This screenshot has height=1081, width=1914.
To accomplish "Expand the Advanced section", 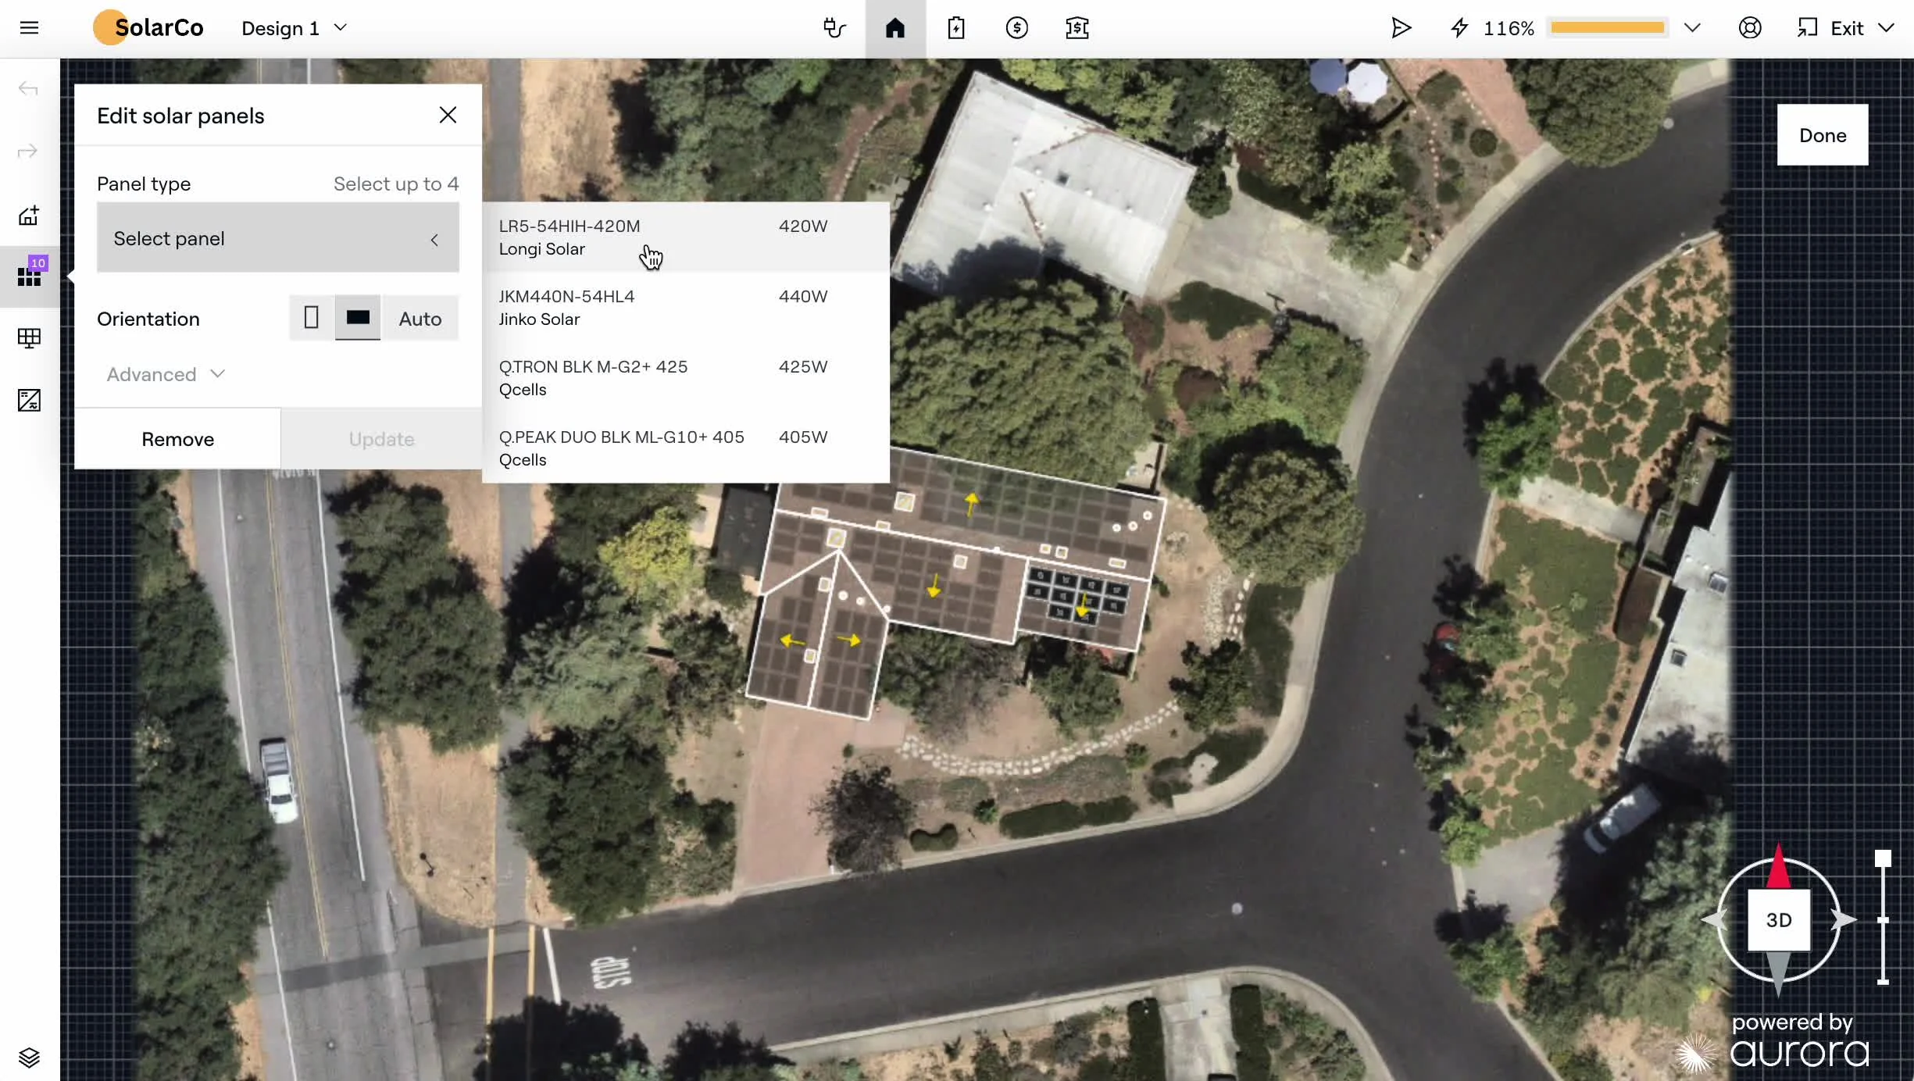I will pos(166,374).
